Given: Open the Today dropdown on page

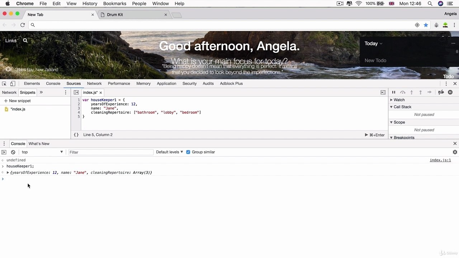Looking at the screenshot, I should [x=373, y=43].
